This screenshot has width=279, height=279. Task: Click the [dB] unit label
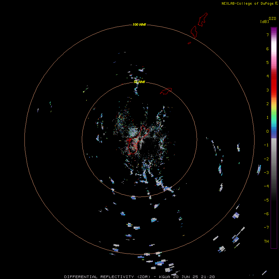click(264, 21)
